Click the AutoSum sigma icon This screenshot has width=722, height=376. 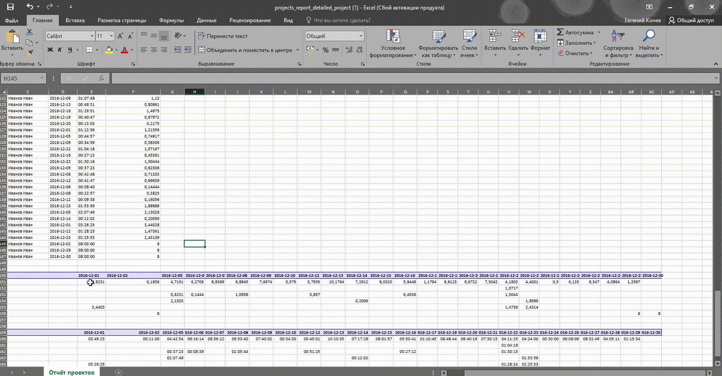click(560, 33)
